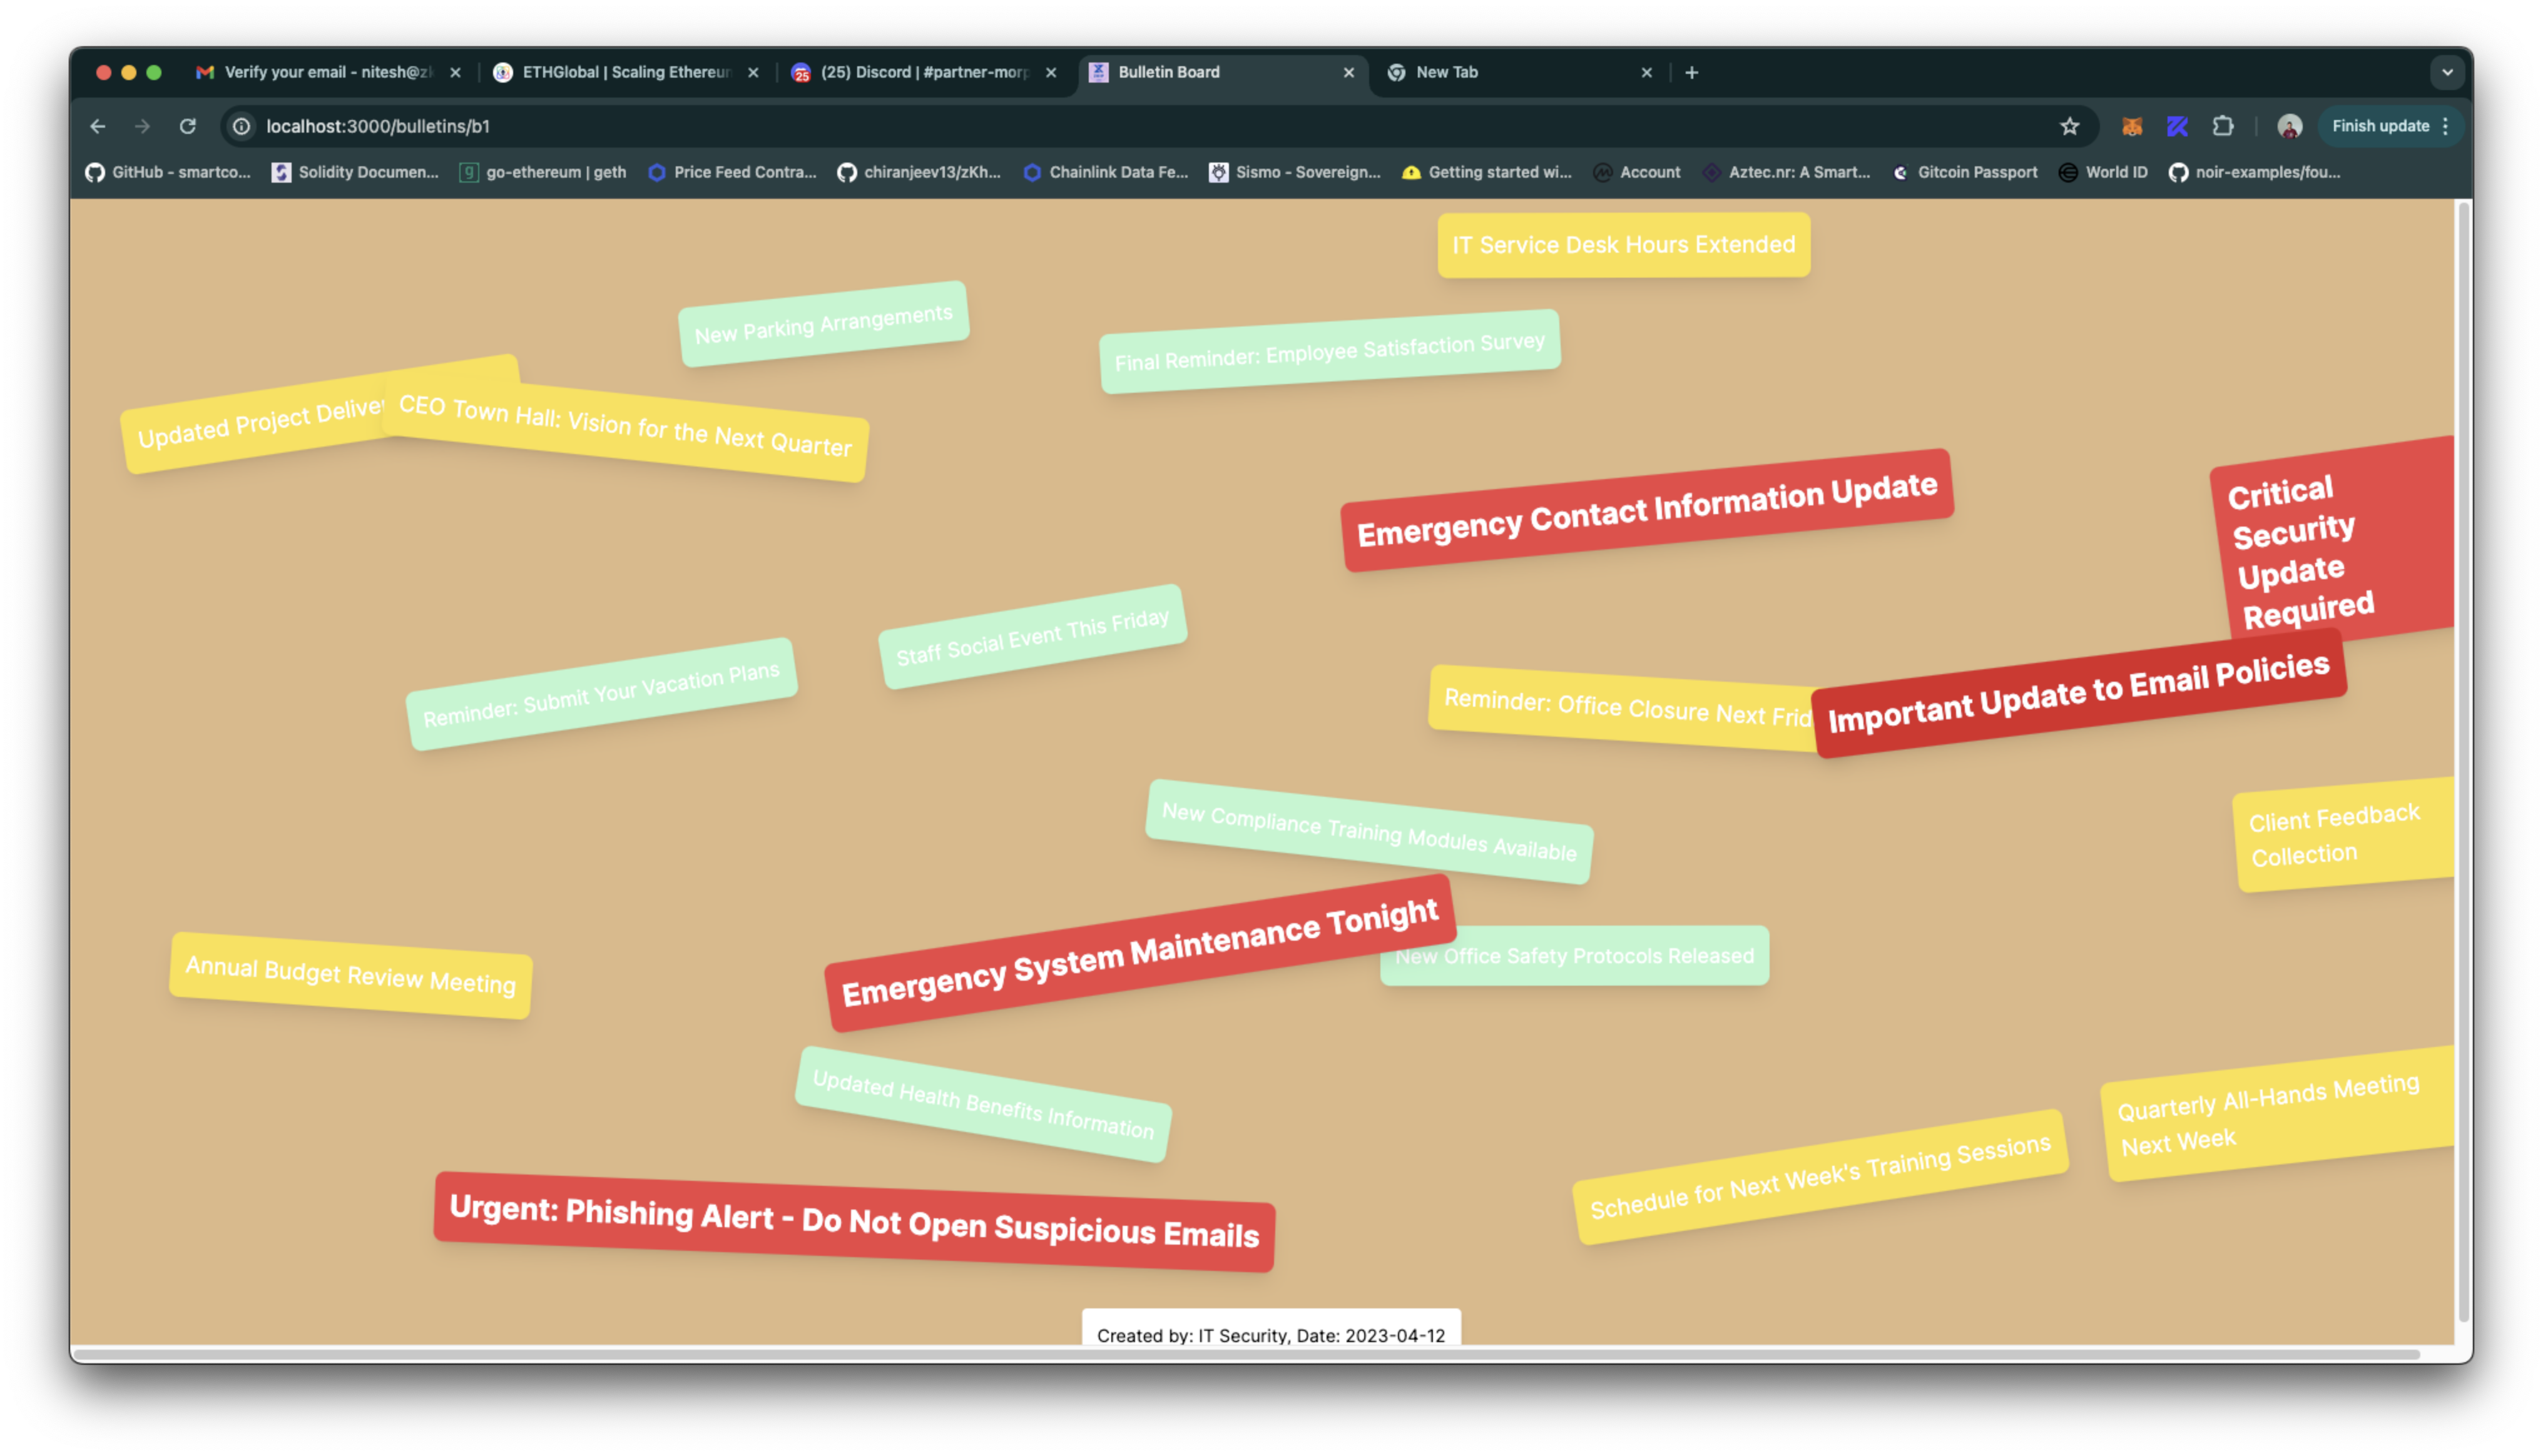
Task: Open the Chrome profile avatar
Action: (x=2289, y=126)
